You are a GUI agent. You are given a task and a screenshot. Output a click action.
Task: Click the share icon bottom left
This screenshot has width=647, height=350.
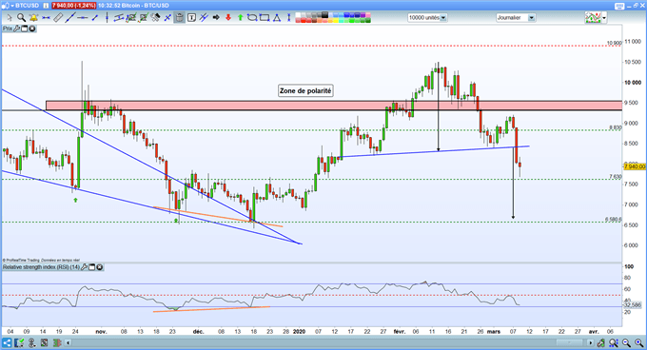[x=7, y=343]
